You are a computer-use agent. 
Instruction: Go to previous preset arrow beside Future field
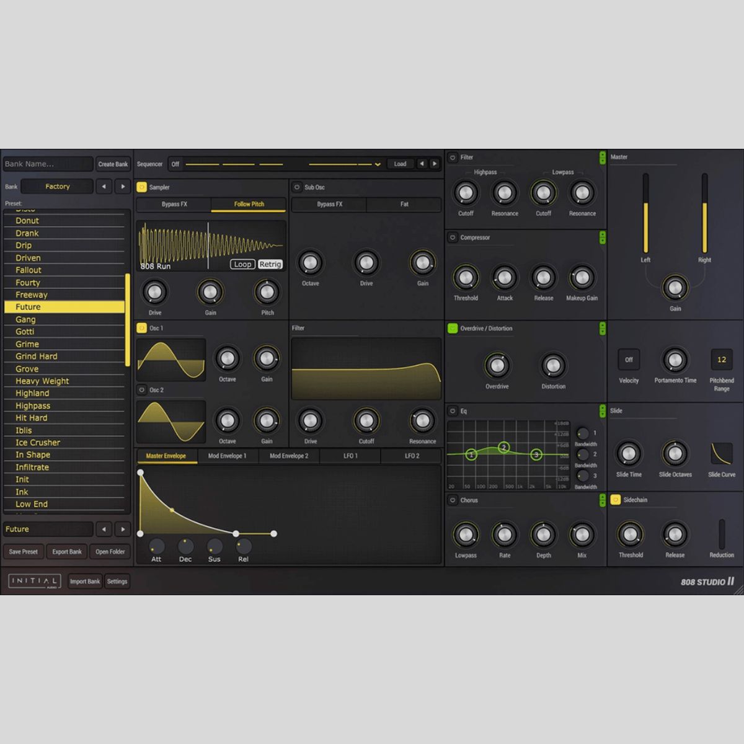[104, 529]
